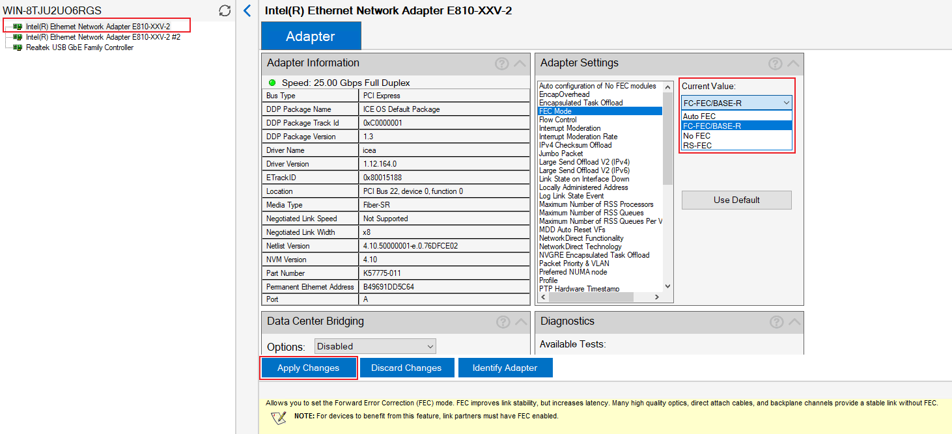
Task: Click settings list vertical scrollbar down arrow
Action: point(667,286)
